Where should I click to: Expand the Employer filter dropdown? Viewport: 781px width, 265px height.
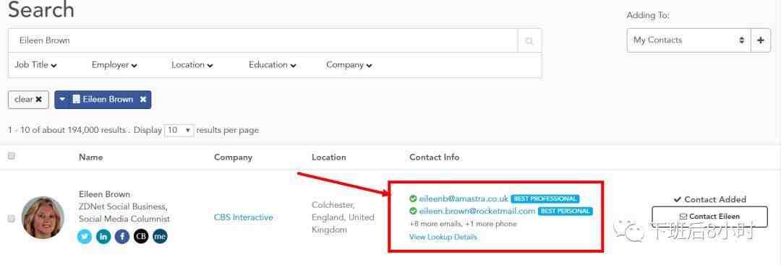[x=114, y=65]
